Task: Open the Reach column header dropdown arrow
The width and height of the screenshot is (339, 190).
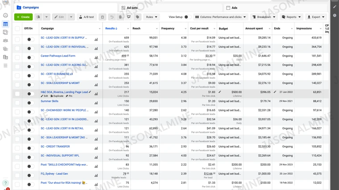Action: 157,29
